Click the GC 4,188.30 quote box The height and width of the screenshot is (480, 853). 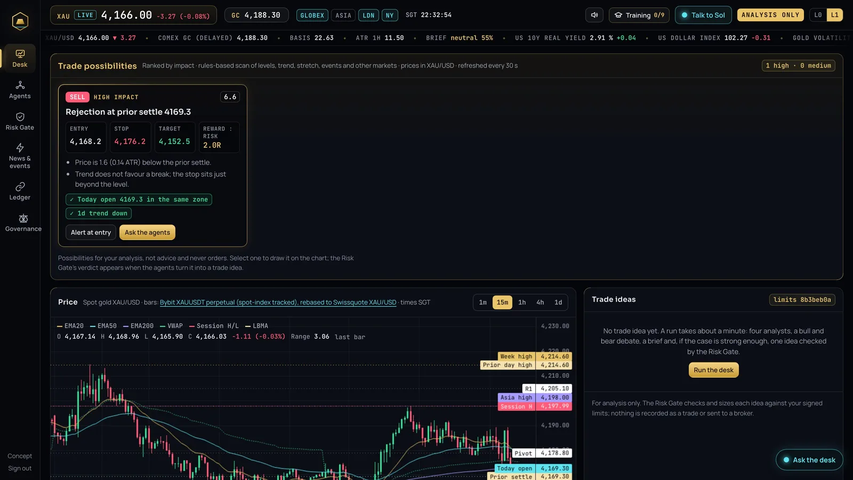(256, 15)
